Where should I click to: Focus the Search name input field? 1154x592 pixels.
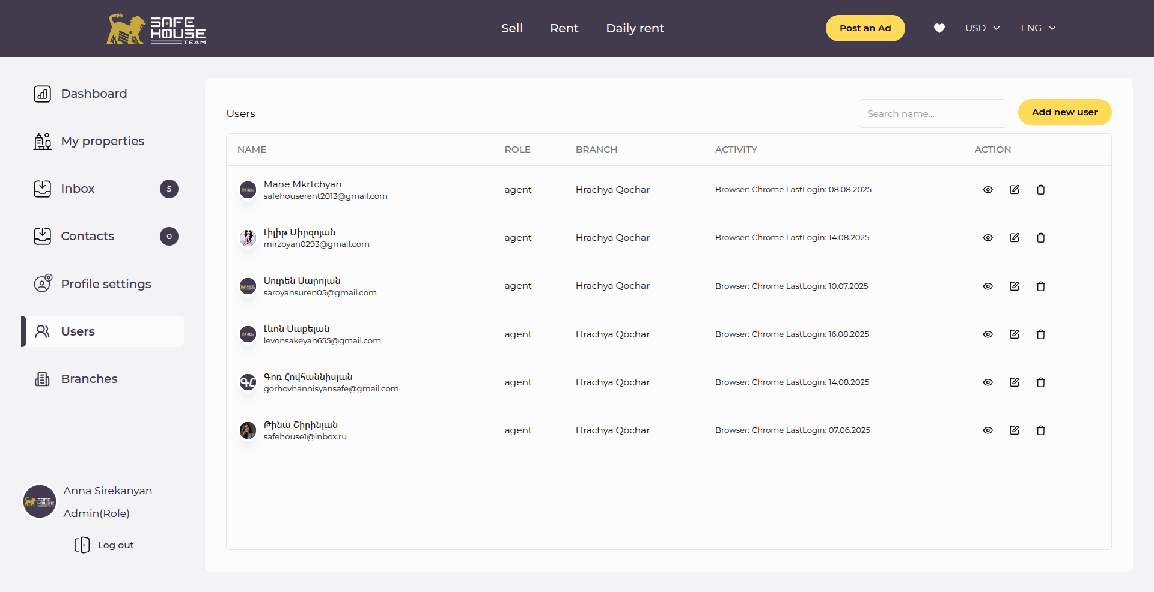pyautogui.click(x=932, y=113)
